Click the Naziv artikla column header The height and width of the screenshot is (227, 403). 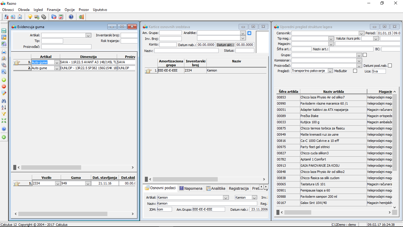point(333,92)
